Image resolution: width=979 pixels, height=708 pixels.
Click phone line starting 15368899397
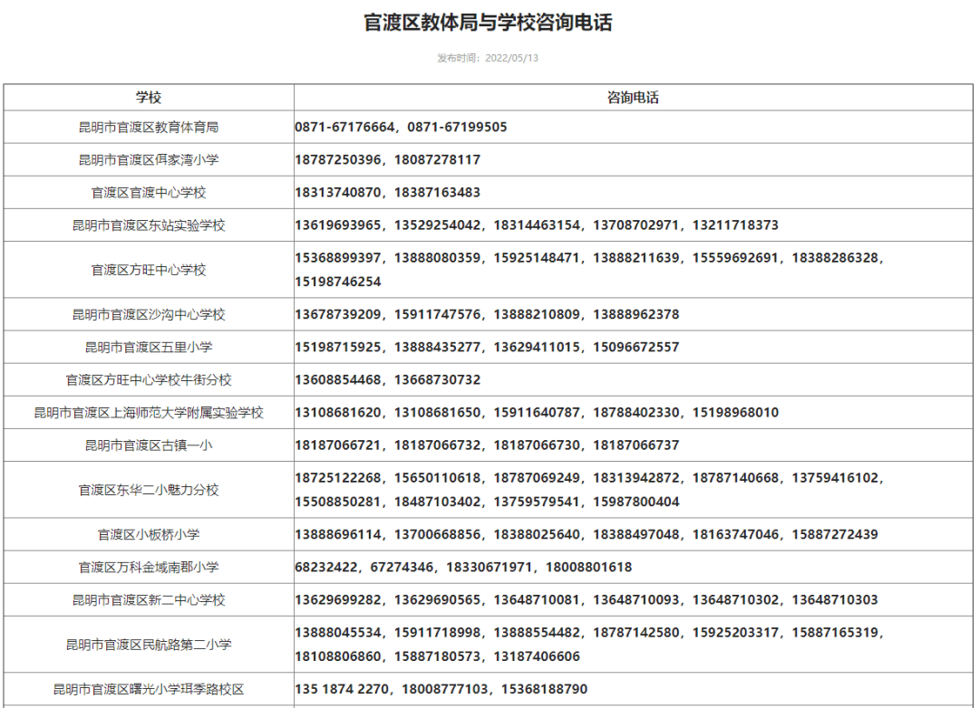pos(589,258)
